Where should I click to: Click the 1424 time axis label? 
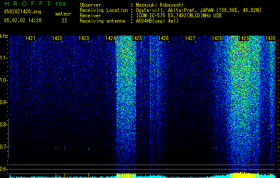(x=110, y=38)
